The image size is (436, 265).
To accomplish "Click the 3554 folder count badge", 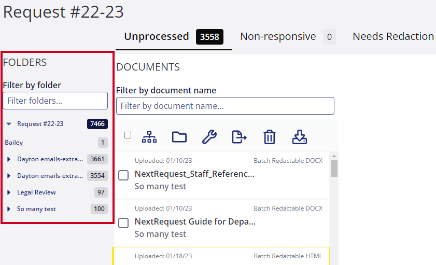I will (x=97, y=176).
